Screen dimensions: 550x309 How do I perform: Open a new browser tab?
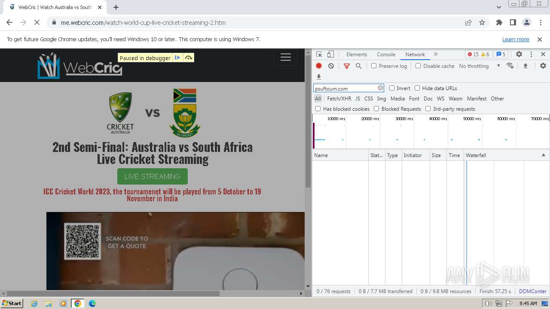[116, 7]
